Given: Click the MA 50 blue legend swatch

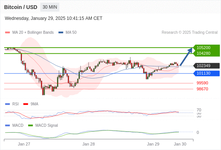Looking at the screenshot, I should [61, 33].
